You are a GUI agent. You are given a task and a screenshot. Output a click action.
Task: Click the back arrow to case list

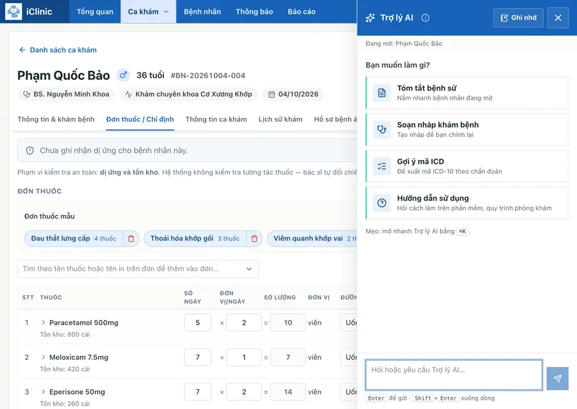click(22, 50)
